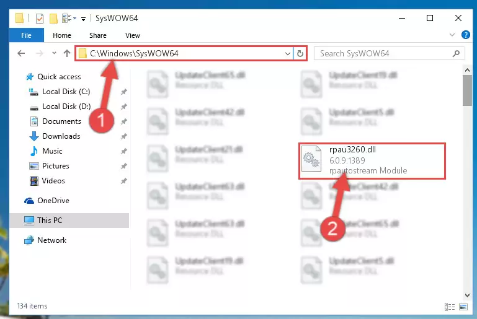
Task: Open the View ribbon tab
Action: 133,35
